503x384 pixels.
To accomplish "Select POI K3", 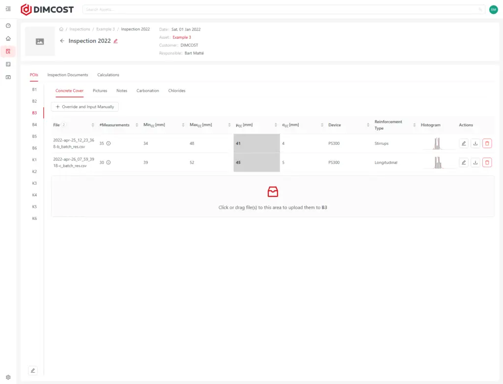I will [x=34, y=183].
